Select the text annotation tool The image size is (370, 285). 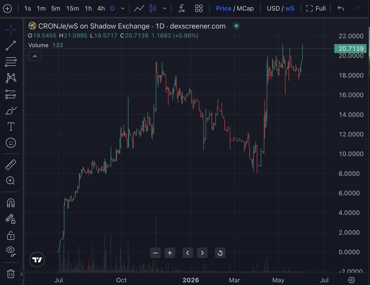(x=11, y=126)
